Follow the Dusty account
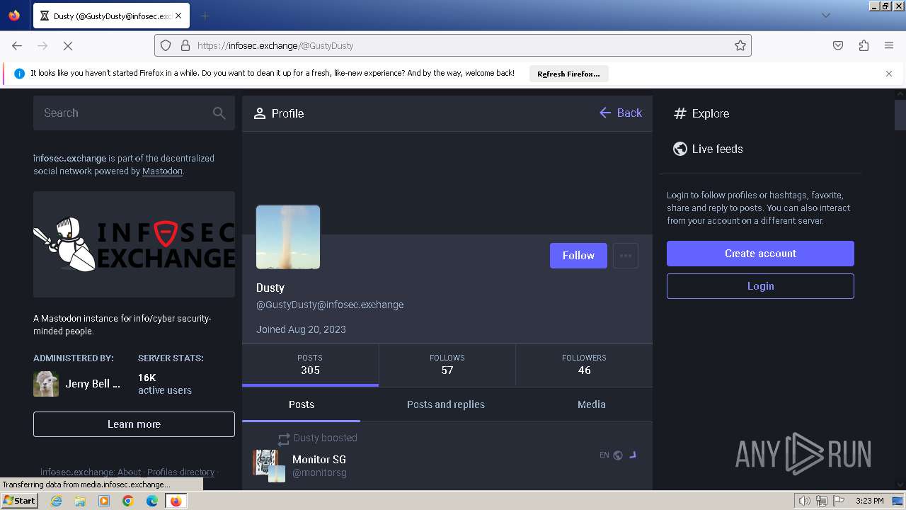Viewport: 906px width, 510px height. click(578, 256)
